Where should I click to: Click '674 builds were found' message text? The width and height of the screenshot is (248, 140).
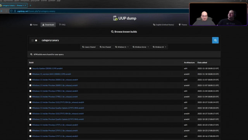(49, 54)
